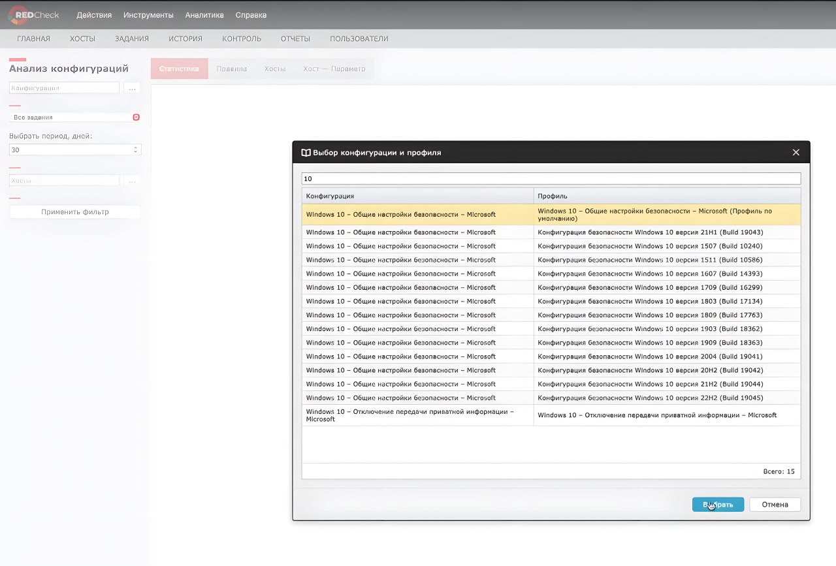This screenshot has height=566, width=836.
Task: Select profile version 22H2 (Build 19045)
Action: [551, 398]
